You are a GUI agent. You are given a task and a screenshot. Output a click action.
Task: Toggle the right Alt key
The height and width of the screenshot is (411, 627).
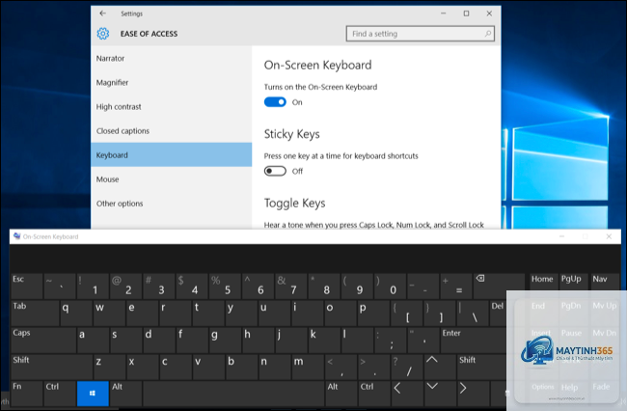coord(341,394)
